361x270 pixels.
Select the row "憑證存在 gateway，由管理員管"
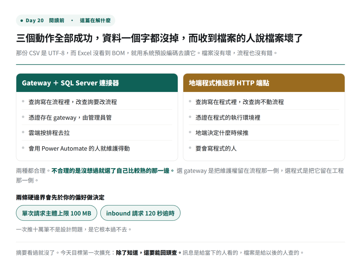(x=97, y=117)
